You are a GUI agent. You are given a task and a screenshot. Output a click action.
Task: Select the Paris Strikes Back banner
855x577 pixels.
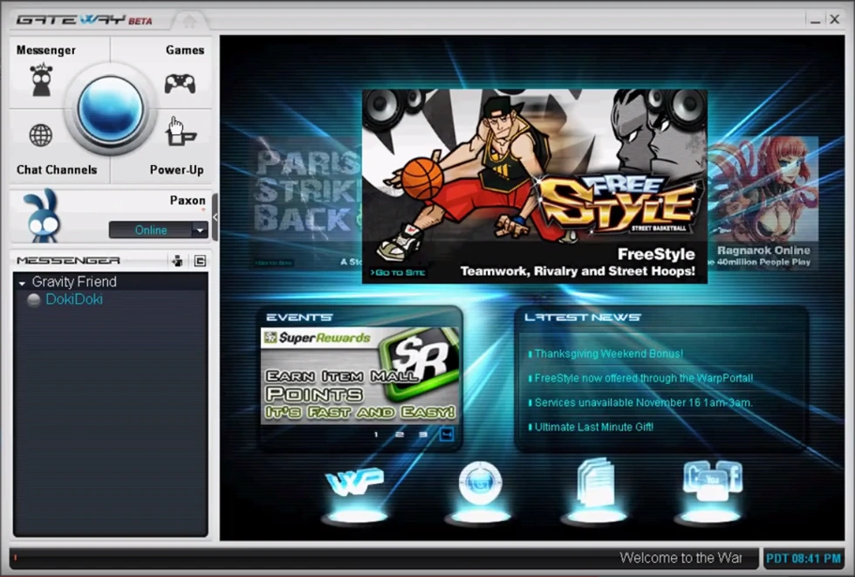pos(306,202)
